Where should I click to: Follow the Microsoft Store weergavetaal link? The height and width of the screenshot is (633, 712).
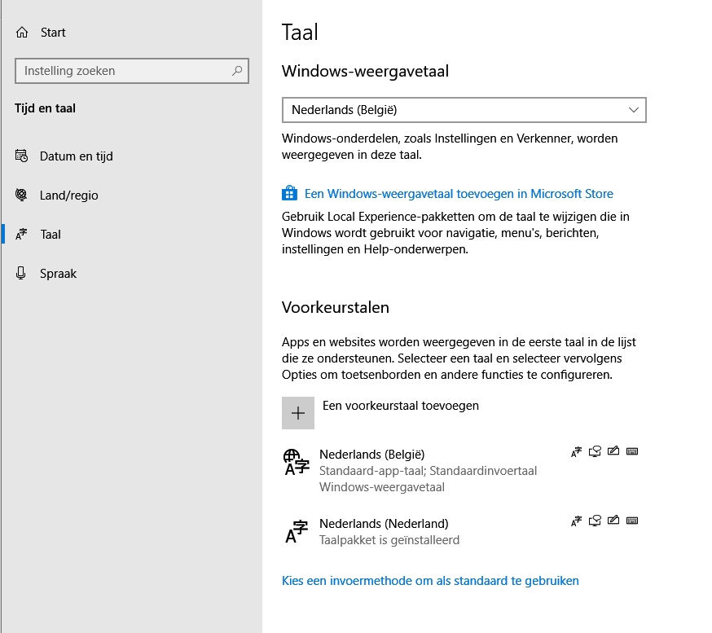[x=459, y=194]
